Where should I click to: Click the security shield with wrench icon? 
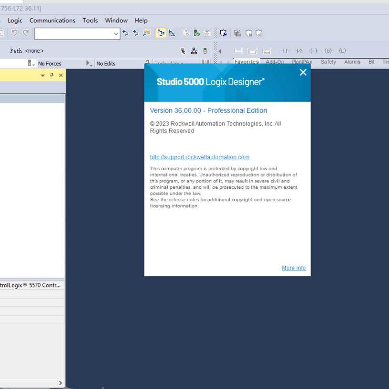223,33
